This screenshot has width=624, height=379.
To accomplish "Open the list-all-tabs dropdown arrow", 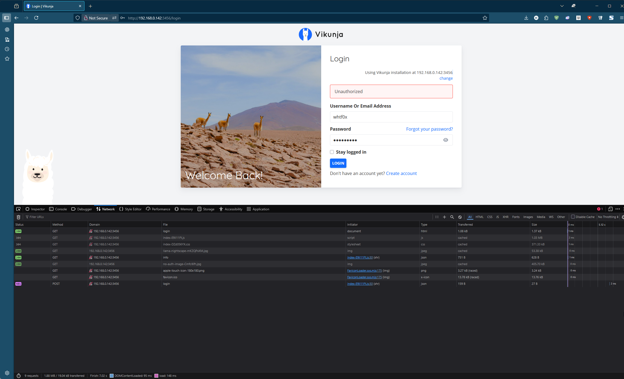I will pyautogui.click(x=562, y=6).
